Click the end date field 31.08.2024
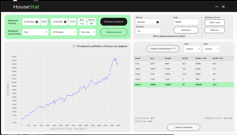The image size is (237, 135). [x=60, y=22]
